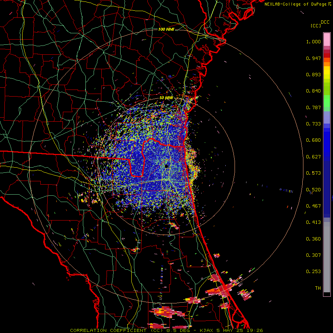This screenshot has height=333, width=333.
Task: Click the 0.840 scale value
Action: [x=313, y=91]
